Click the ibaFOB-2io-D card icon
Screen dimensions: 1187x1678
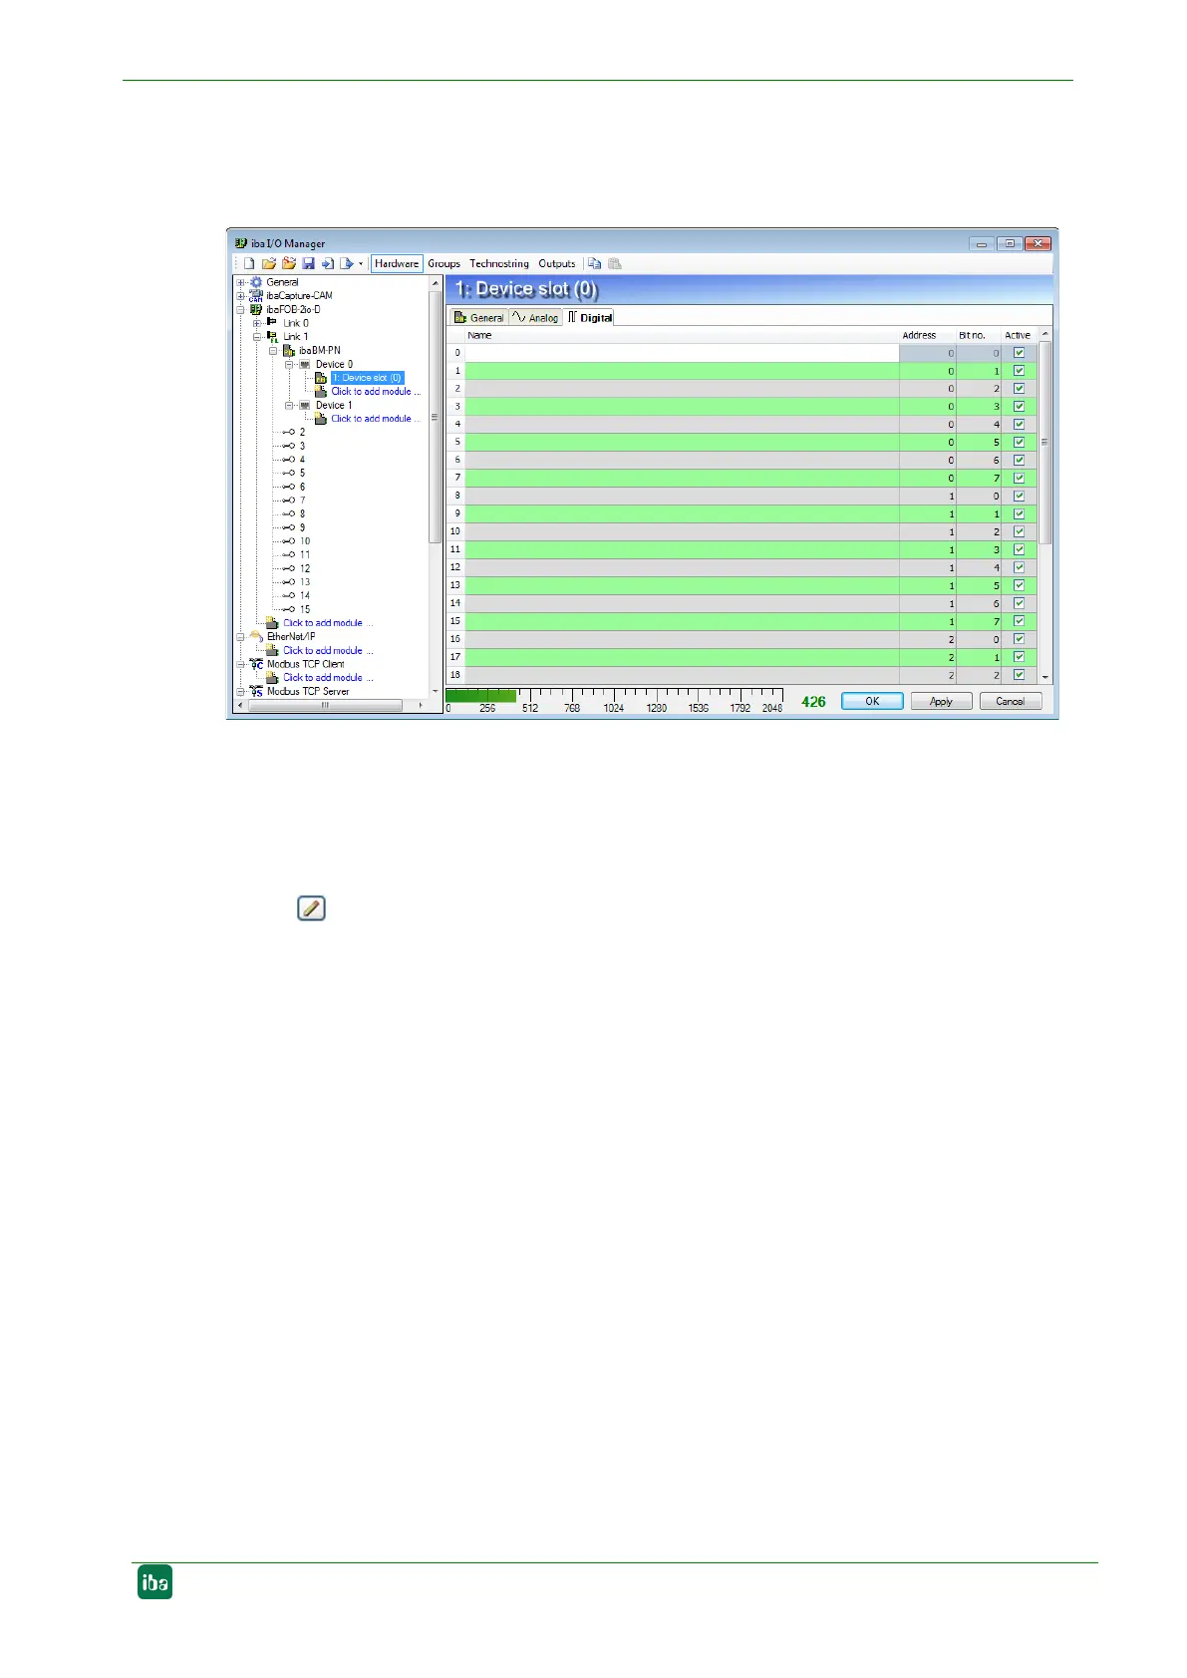256,309
